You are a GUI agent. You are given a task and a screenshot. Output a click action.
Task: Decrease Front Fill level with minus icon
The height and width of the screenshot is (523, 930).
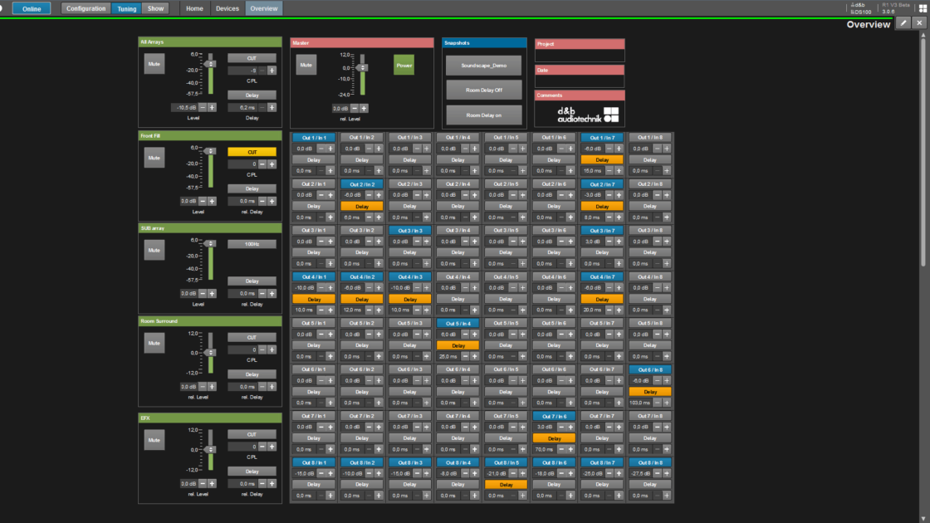(x=203, y=202)
